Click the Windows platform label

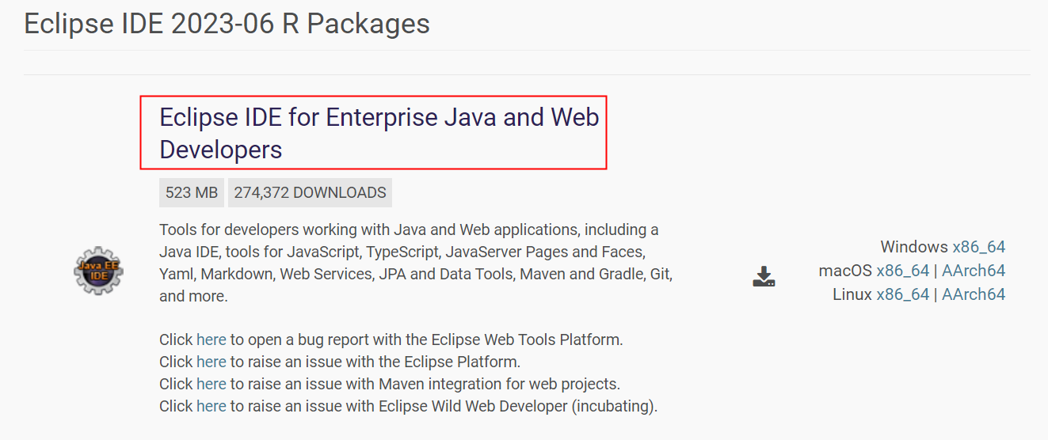point(913,247)
